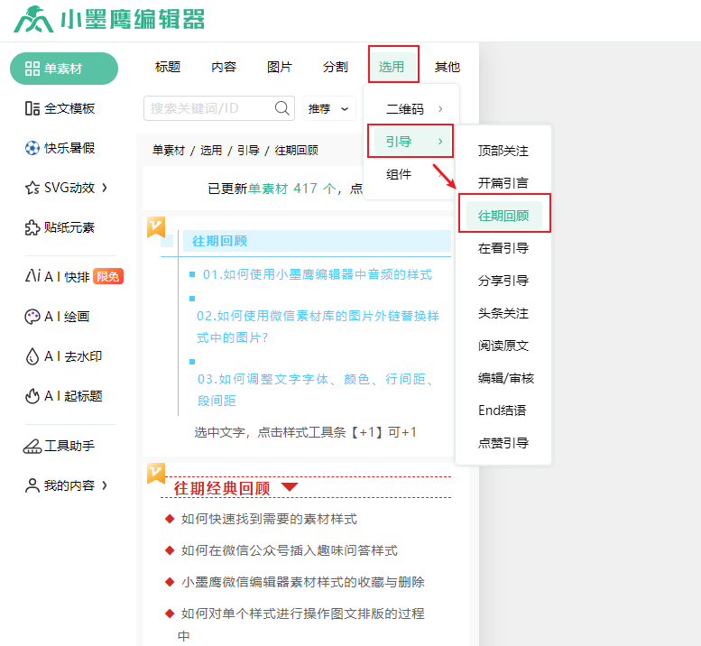Open AI快排 in the sidebar
This screenshot has width=701, height=646.
[x=57, y=277]
